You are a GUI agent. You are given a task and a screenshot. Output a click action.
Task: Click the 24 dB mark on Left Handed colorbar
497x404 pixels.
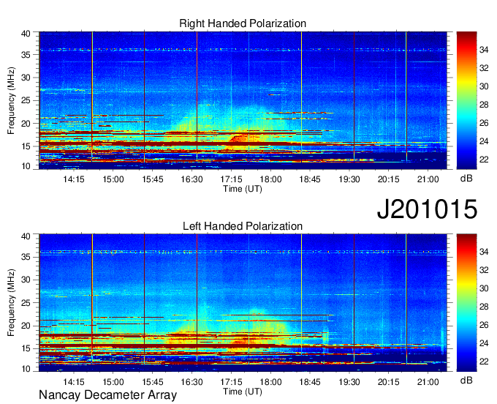(484, 343)
